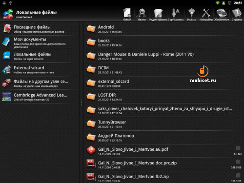Open Settings wrench-and-screwdriver icon
Screen dimensions: 244x183
206,13
